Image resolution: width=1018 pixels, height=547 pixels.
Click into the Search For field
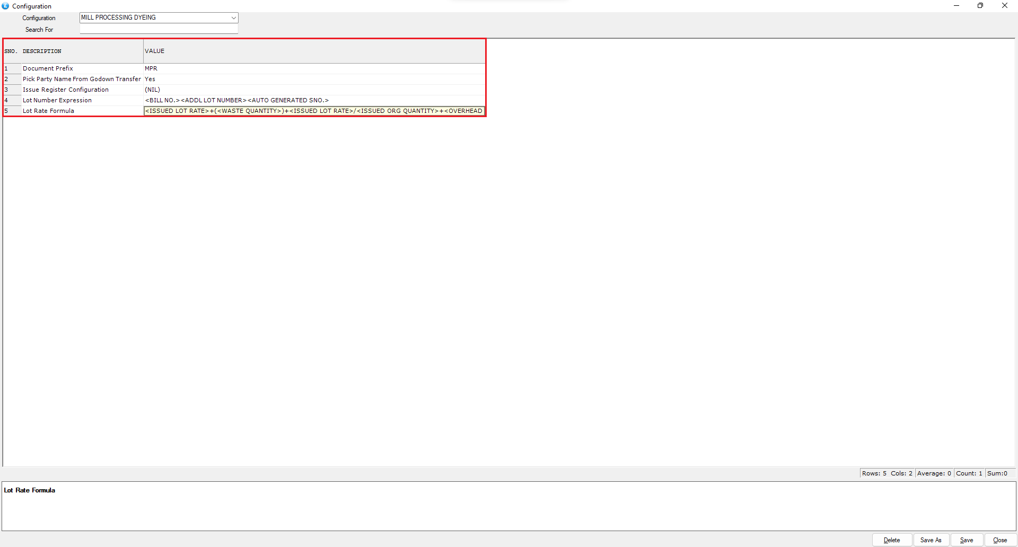click(x=159, y=30)
